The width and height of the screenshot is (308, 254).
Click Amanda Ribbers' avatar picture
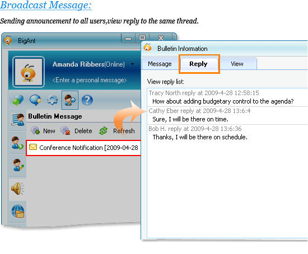tap(29, 72)
